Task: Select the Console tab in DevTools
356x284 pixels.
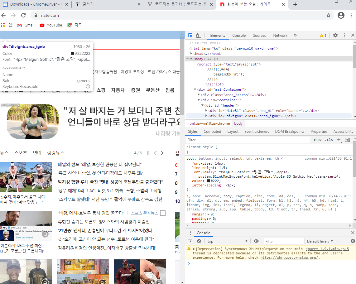Action: tap(239, 36)
